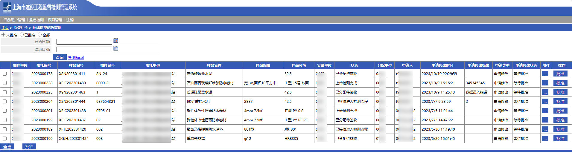Open attachment icon for sample 2023000190
572x153 pixels.
pos(545,139)
